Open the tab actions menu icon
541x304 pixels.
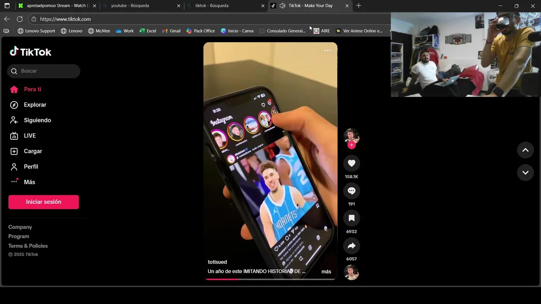click(7, 6)
